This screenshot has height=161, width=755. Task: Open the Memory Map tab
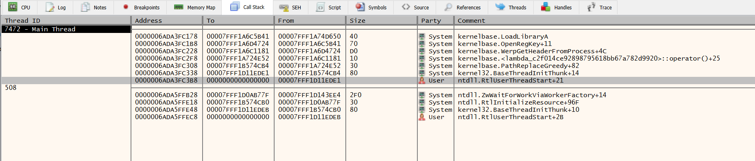pyautogui.click(x=194, y=7)
